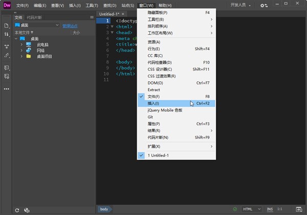Toggle INS insert mode in status bar
This screenshot has width=307, height=215.
(270, 209)
